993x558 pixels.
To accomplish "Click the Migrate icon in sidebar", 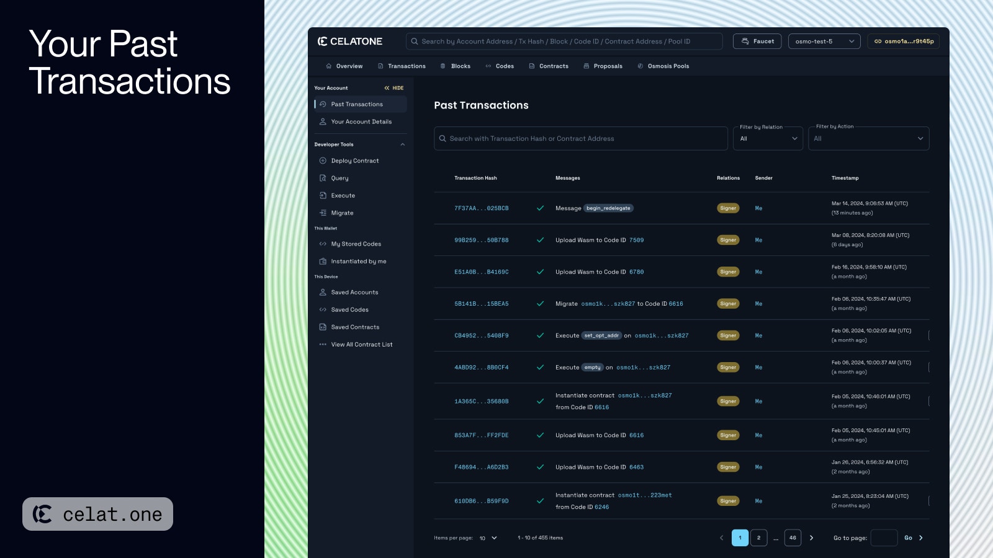I will 323,213.
